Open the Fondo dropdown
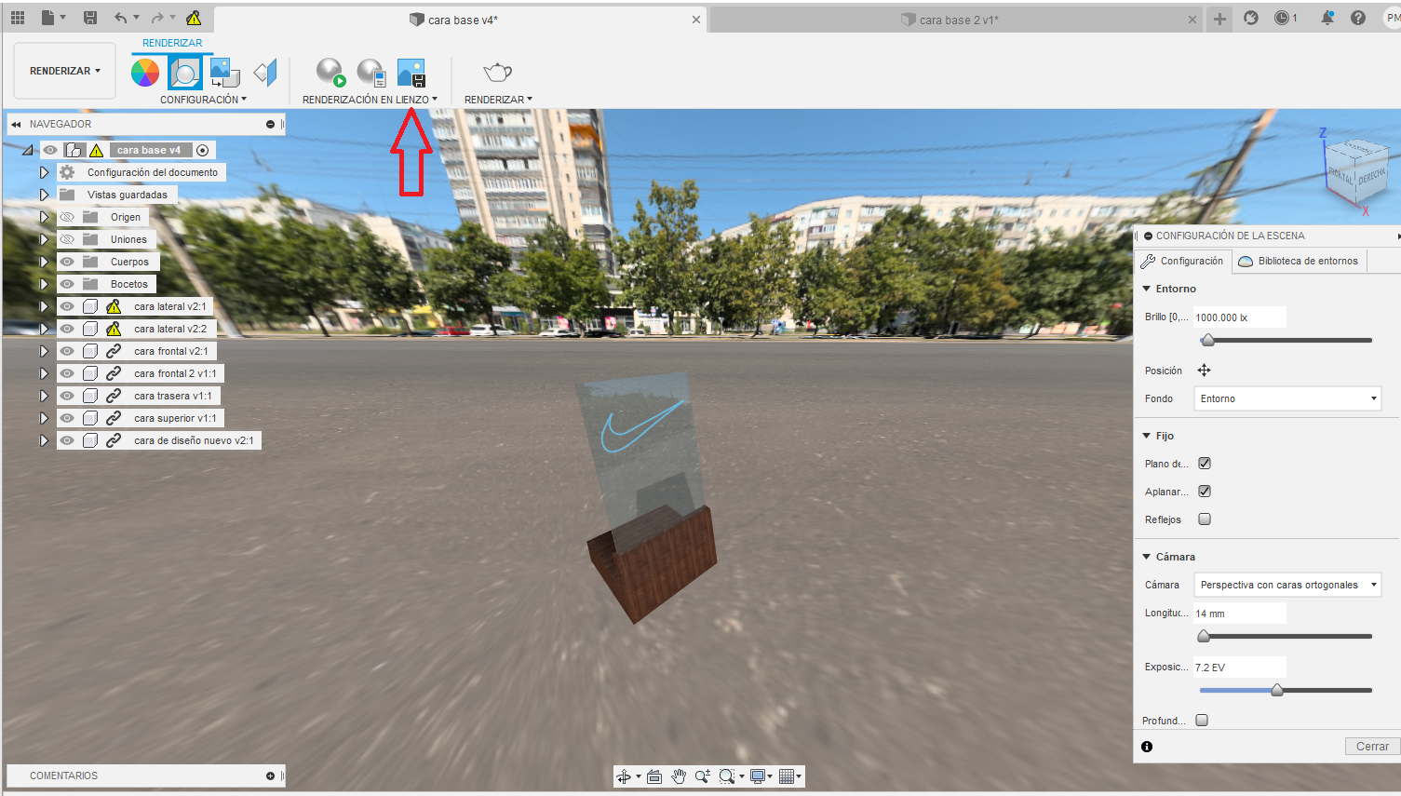This screenshot has width=1401, height=796. tap(1287, 398)
